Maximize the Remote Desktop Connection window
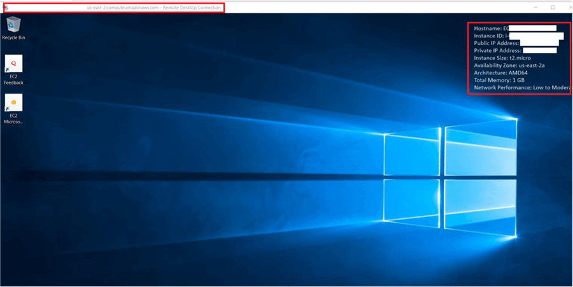Screen dimensions: 573x287 coord(553,7)
